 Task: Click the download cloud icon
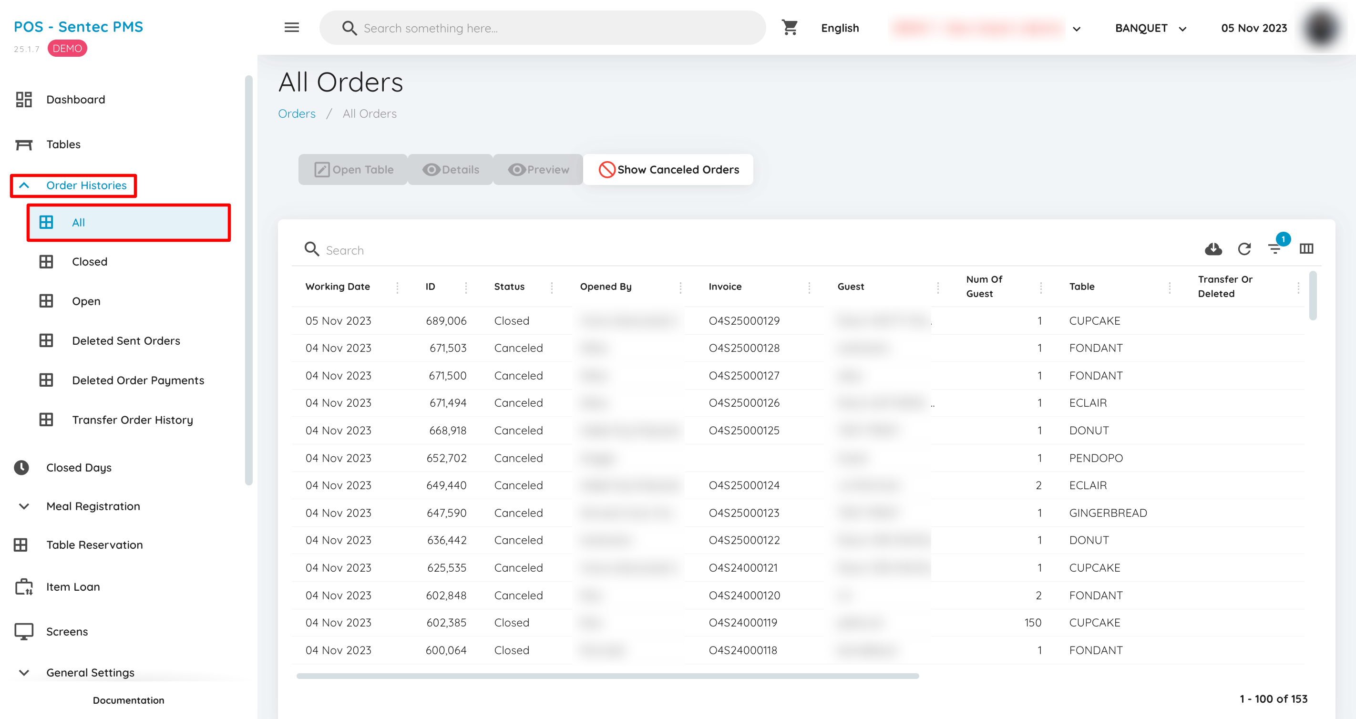(x=1213, y=249)
